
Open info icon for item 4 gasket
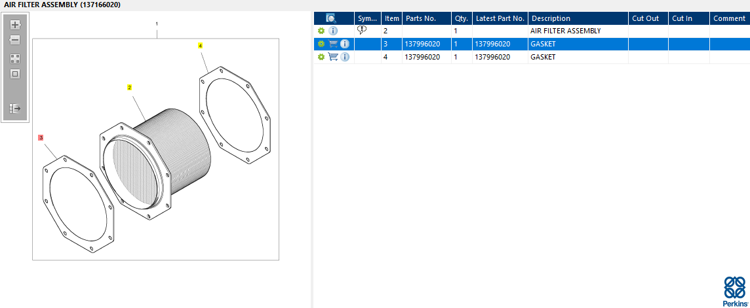[344, 57]
